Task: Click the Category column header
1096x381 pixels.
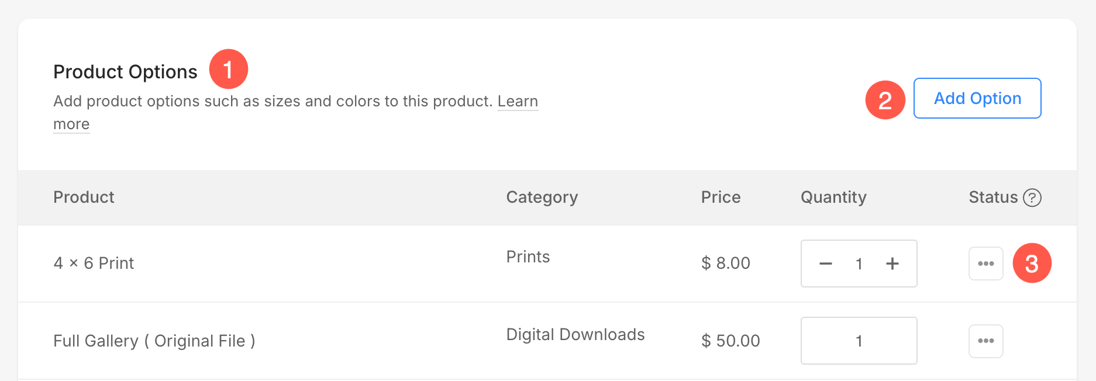Action: click(542, 198)
